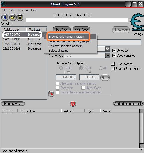Open the Help menu
The height and width of the screenshot is (153, 144).
[34, 10]
